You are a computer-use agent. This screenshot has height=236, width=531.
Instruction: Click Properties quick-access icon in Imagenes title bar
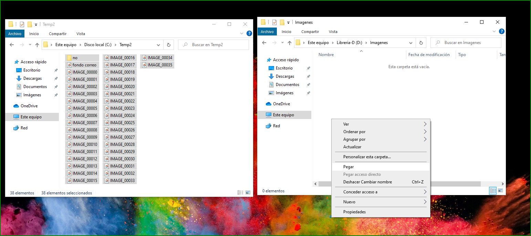point(274,22)
